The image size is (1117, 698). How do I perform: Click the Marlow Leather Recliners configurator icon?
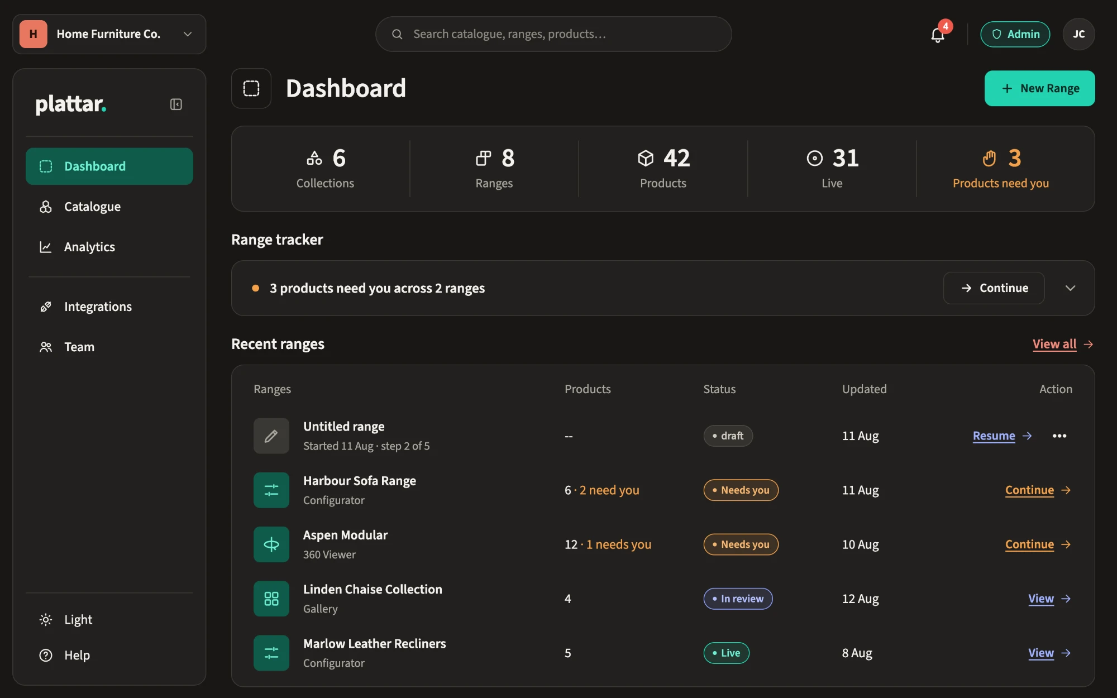coord(271,653)
